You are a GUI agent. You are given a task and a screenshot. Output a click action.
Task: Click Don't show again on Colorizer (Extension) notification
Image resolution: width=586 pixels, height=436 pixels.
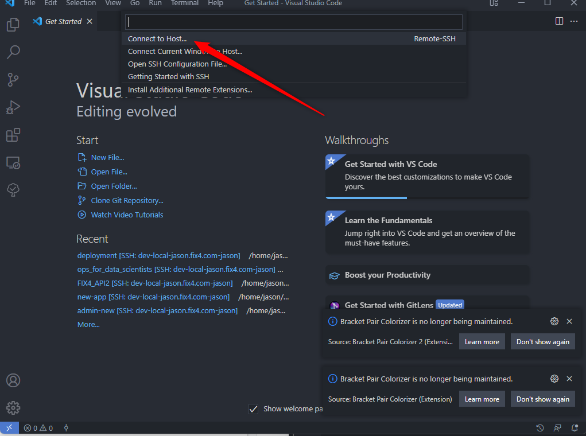tap(542, 399)
